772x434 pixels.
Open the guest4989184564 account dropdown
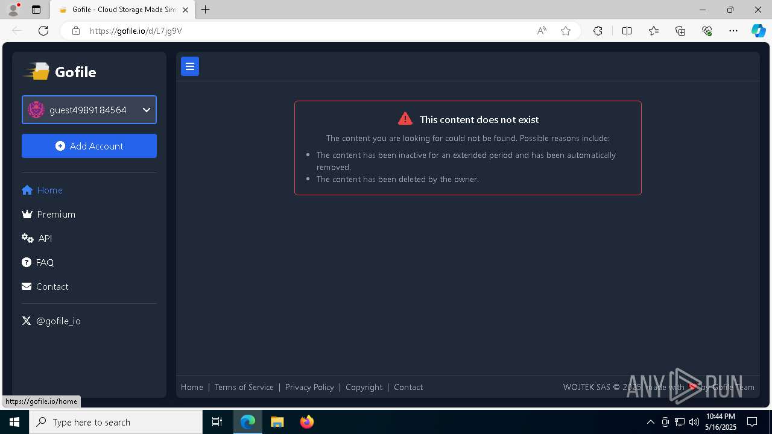click(89, 110)
